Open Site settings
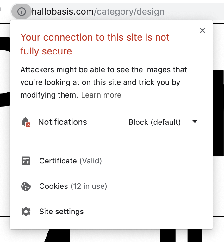Image resolution: width=224 pixels, height=242 pixels. pyautogui.click(x=61, y=212)
